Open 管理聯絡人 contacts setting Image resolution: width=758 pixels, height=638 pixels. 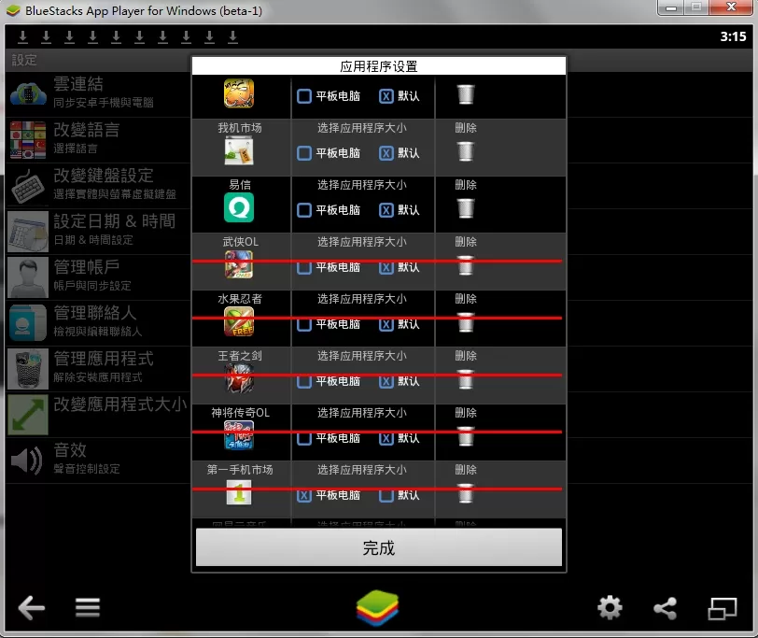coord(98,323)
